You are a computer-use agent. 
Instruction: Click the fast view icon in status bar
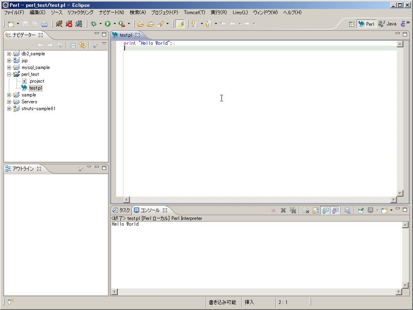coord(10,302)
